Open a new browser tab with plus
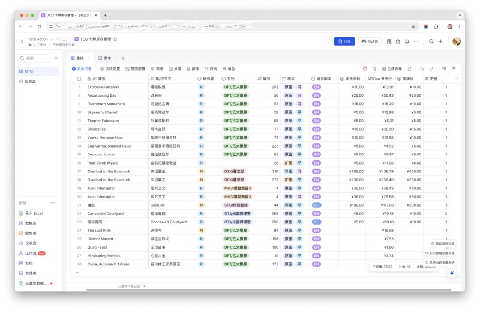 106,15
